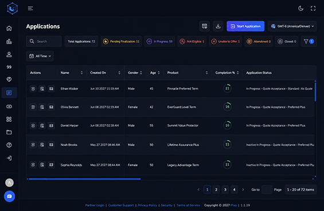Open the help question mark sidebar icon
This screenshot has height=211, width=324.
click(9, 145)
